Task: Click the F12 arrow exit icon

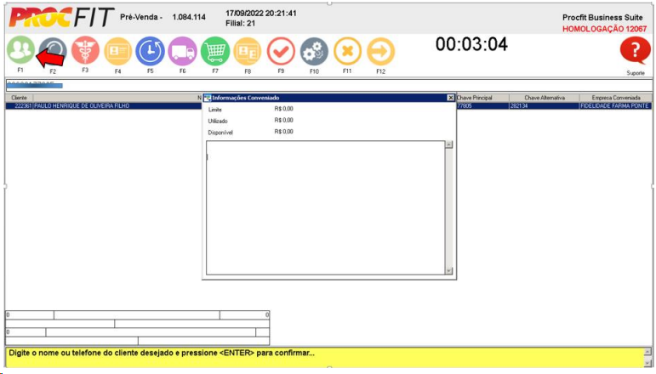Action: point(380,51)
